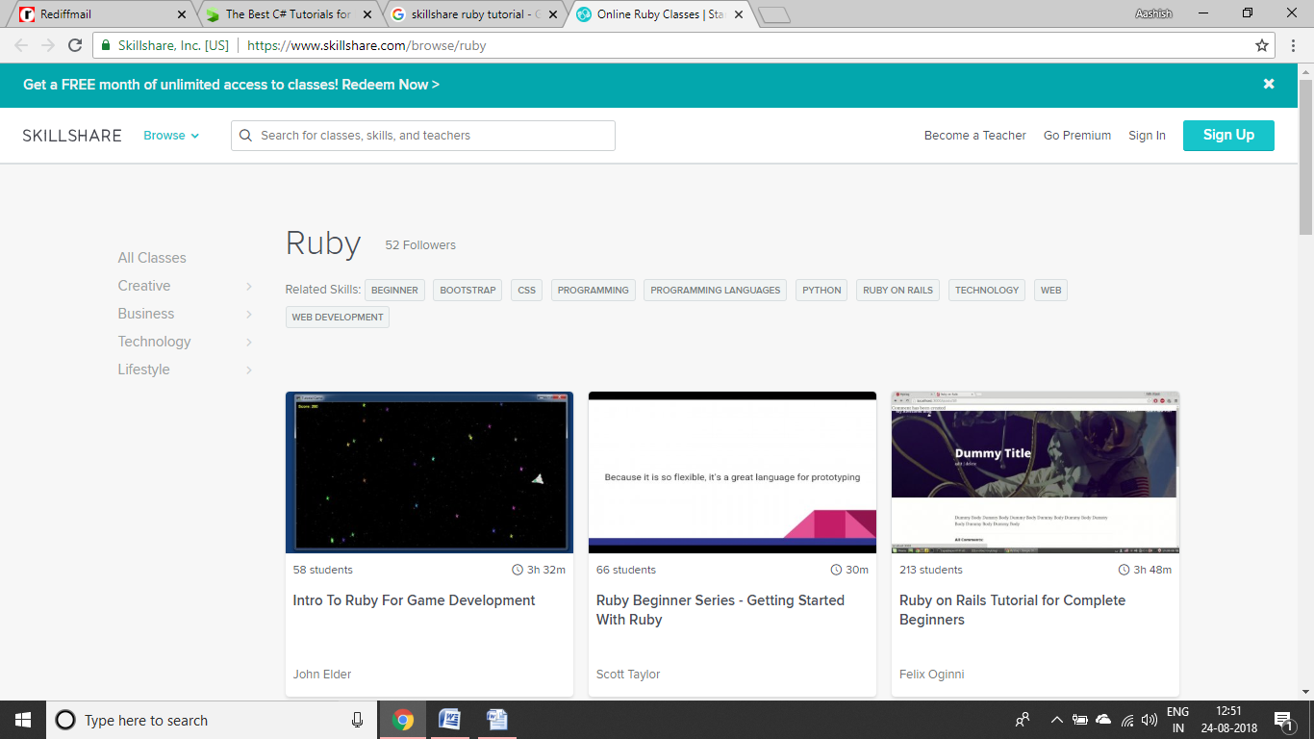Select the CSS skill tag

(x=526, y=290)
